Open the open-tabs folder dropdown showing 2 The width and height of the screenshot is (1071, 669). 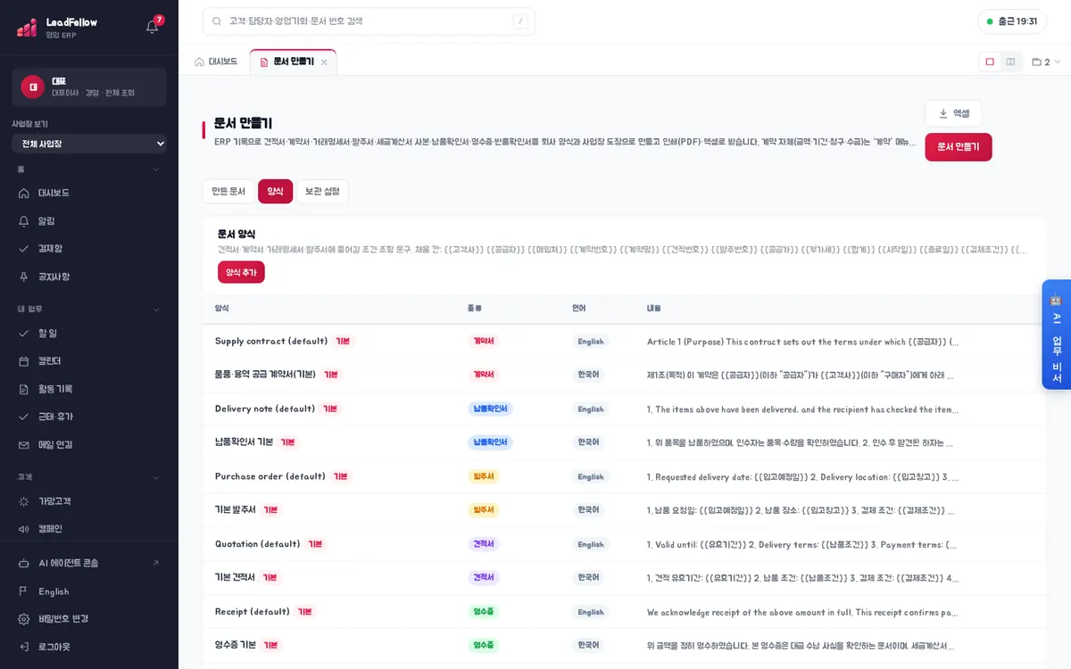click(1046, 62)
